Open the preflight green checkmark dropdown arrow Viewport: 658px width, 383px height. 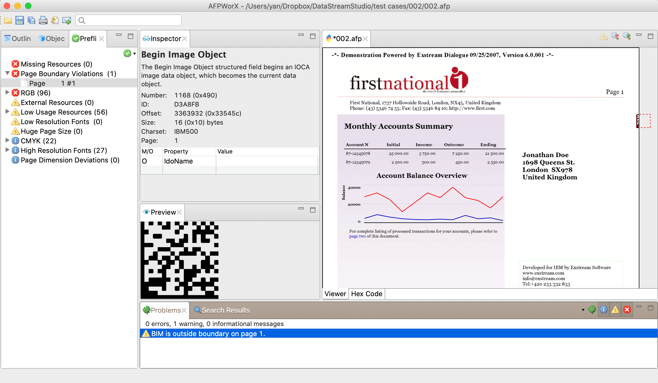point(135,54)
